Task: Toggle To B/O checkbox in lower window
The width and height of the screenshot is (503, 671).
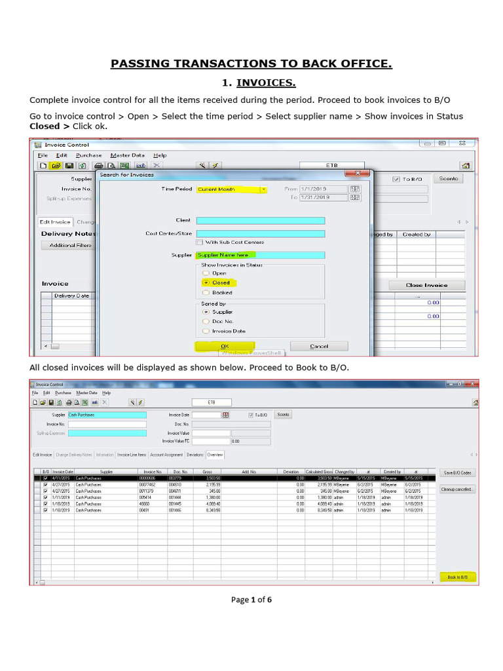Action: pyautogui.click(x=251, y=415)
